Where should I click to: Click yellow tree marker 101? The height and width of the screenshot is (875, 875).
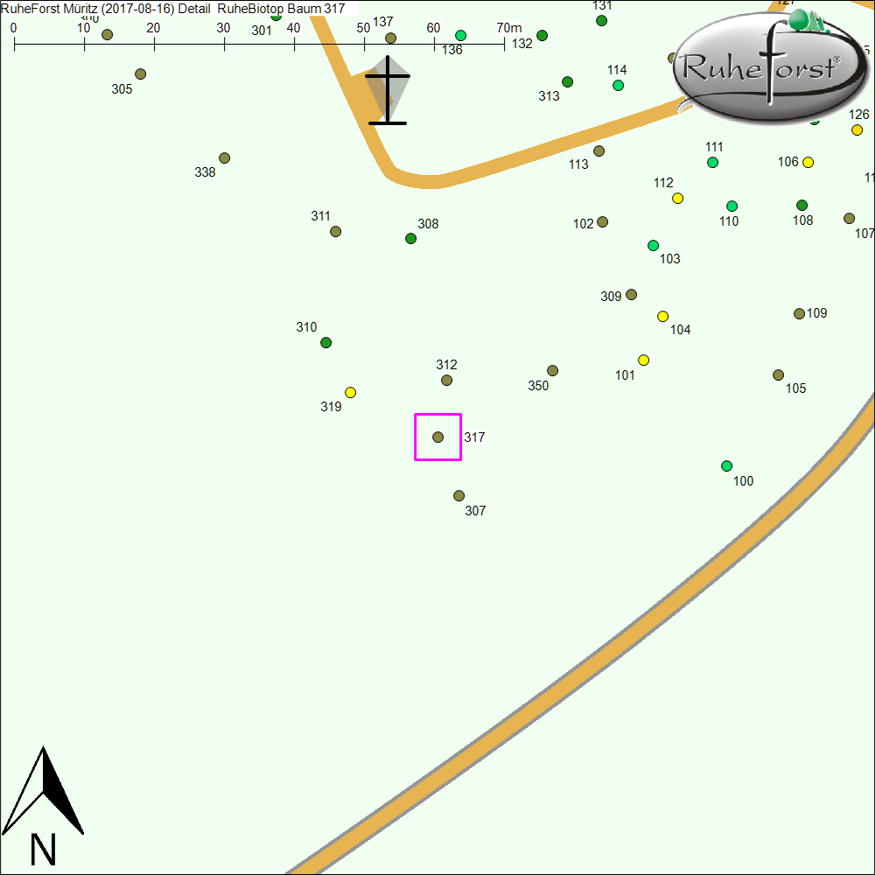click(x=644, y=360)
